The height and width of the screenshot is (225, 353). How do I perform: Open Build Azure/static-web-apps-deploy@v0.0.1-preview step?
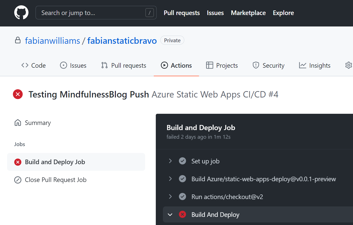coord(264,179)
